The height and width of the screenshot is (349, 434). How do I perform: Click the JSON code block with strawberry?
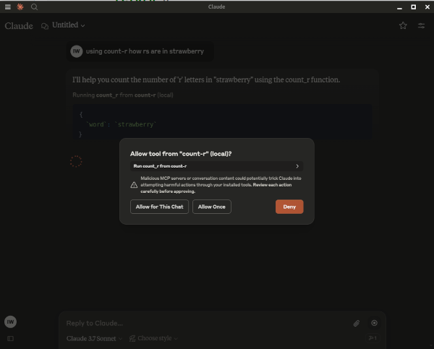(x=222, y=122)
